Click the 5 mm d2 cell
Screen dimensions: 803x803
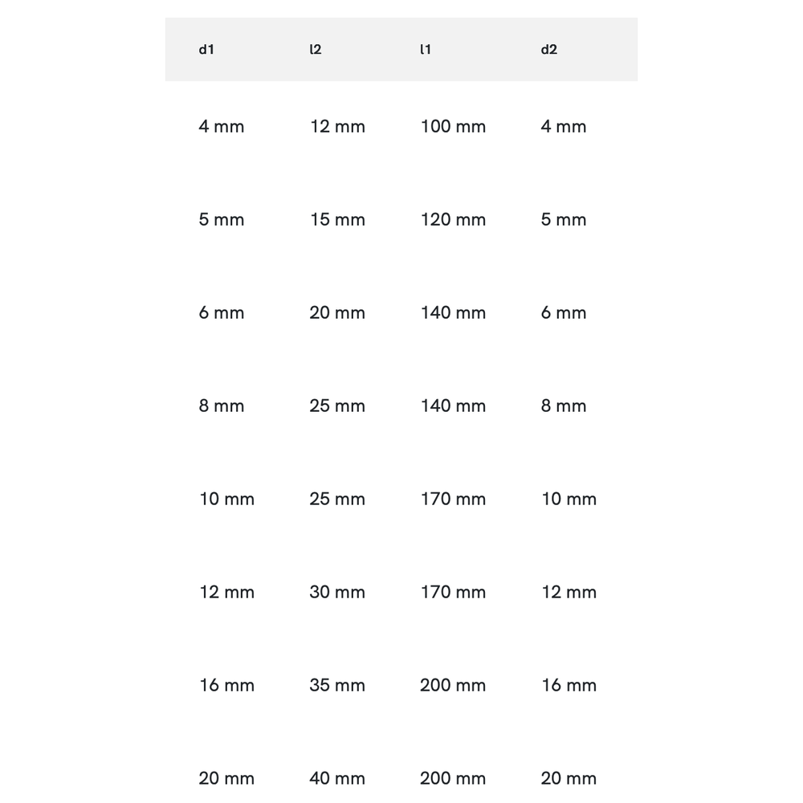pyautogui.click(x=564, y=220)
